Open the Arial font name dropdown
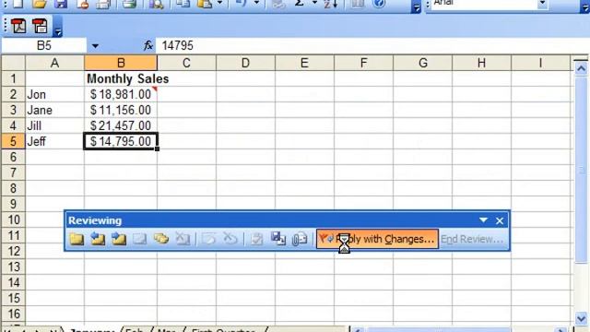Image resolution: width=590 pixels, height=332 pixels. (x=542, y=4)
